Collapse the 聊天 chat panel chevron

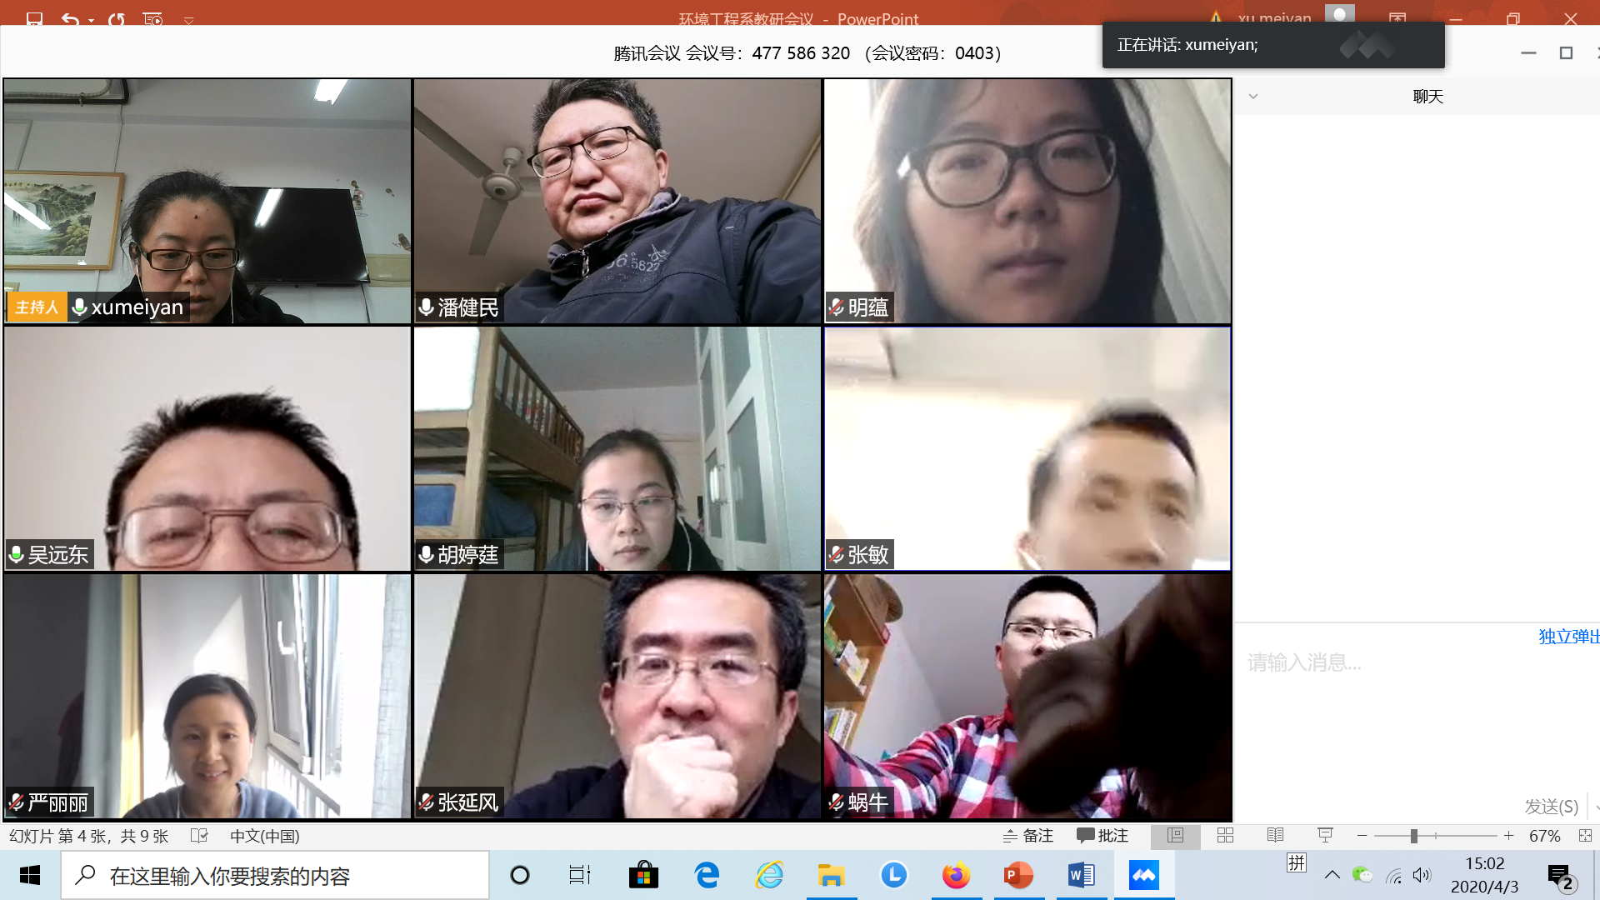click(1252, 97)
